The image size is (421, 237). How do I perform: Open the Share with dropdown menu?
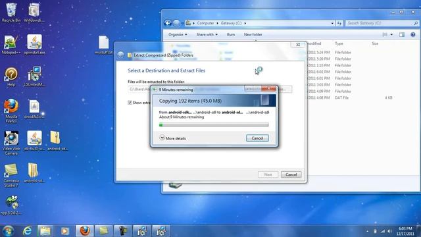point(207,34)
